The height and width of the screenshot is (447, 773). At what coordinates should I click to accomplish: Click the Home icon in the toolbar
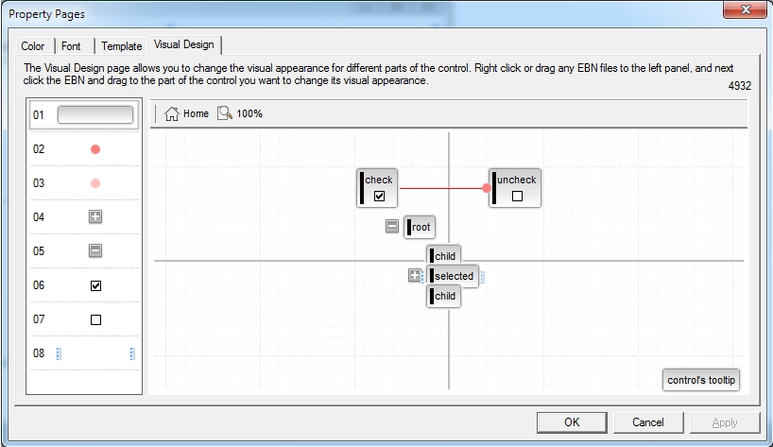coord(172,113)
